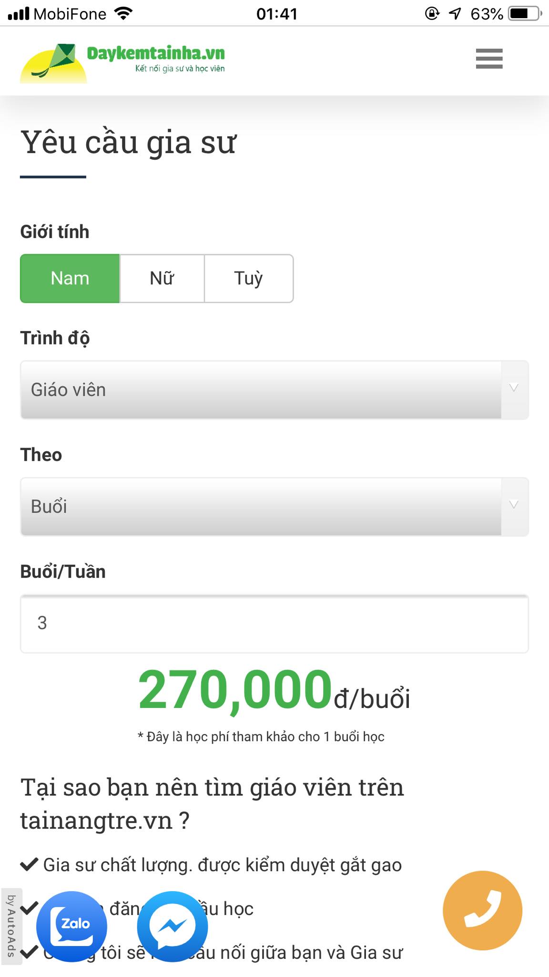Tap the location arrow status icon

(455, 13)
